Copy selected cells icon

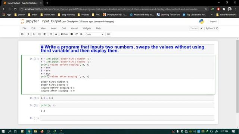tap(40, 34)
